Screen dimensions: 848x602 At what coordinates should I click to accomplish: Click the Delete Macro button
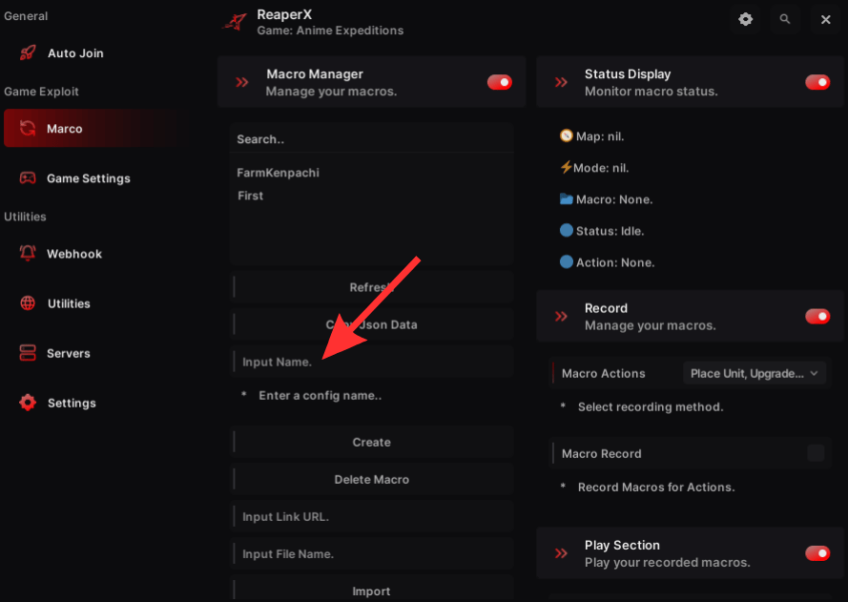coord(372,479)
